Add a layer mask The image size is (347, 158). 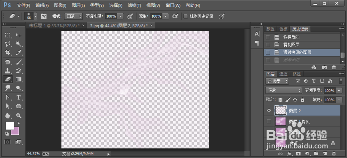click(298, 154)
